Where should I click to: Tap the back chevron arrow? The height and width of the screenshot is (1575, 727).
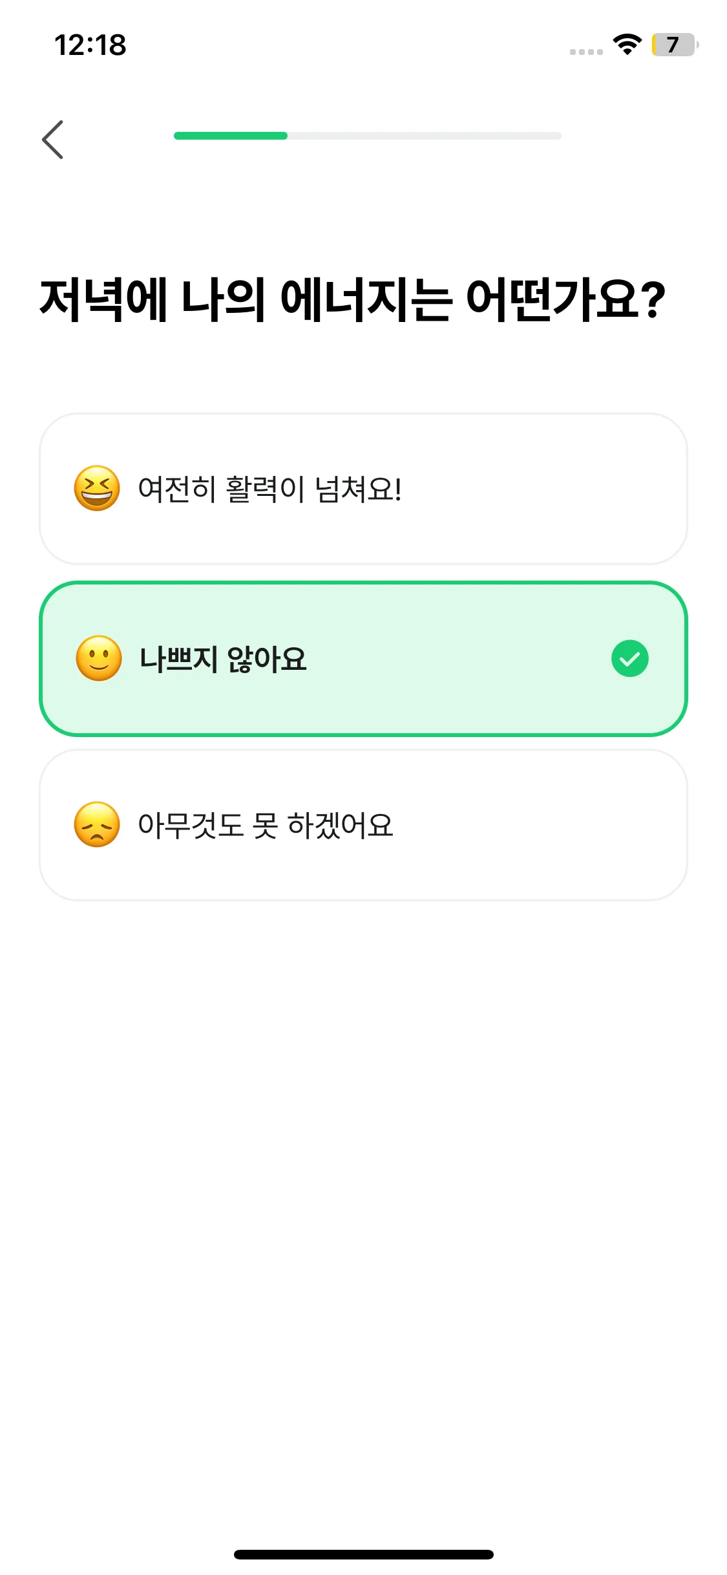[52, 139]
